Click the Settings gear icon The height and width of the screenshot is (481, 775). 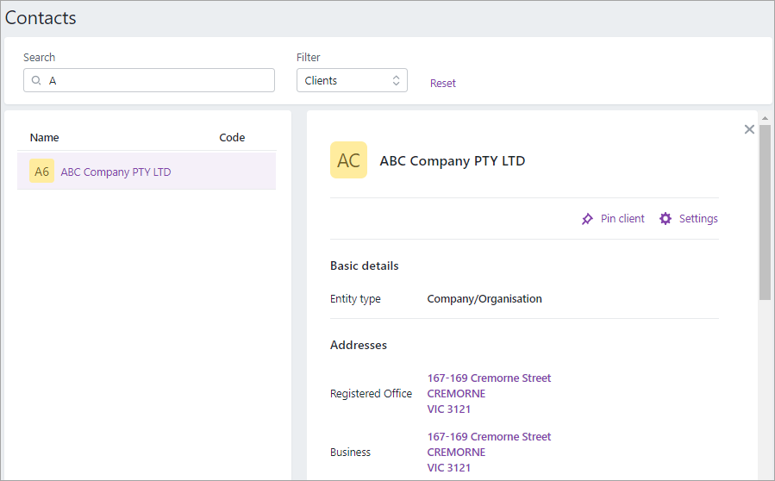(x=666, y=219)
